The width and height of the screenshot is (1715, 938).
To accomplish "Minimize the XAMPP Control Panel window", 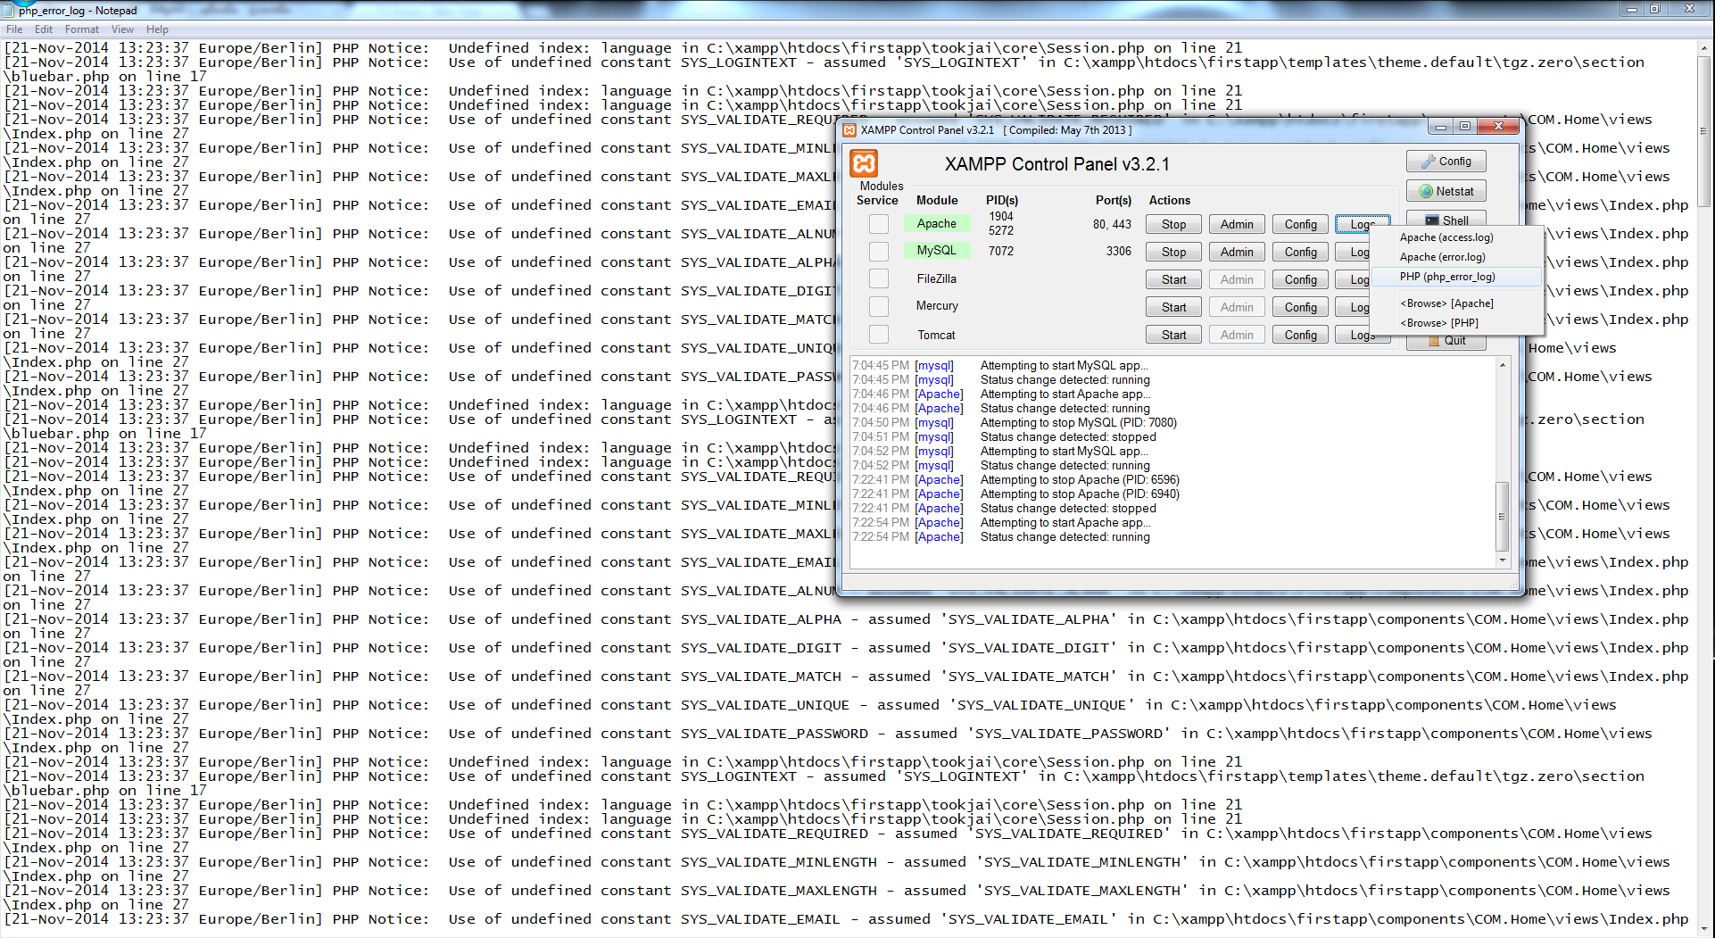I will [x=1440, y=127].
